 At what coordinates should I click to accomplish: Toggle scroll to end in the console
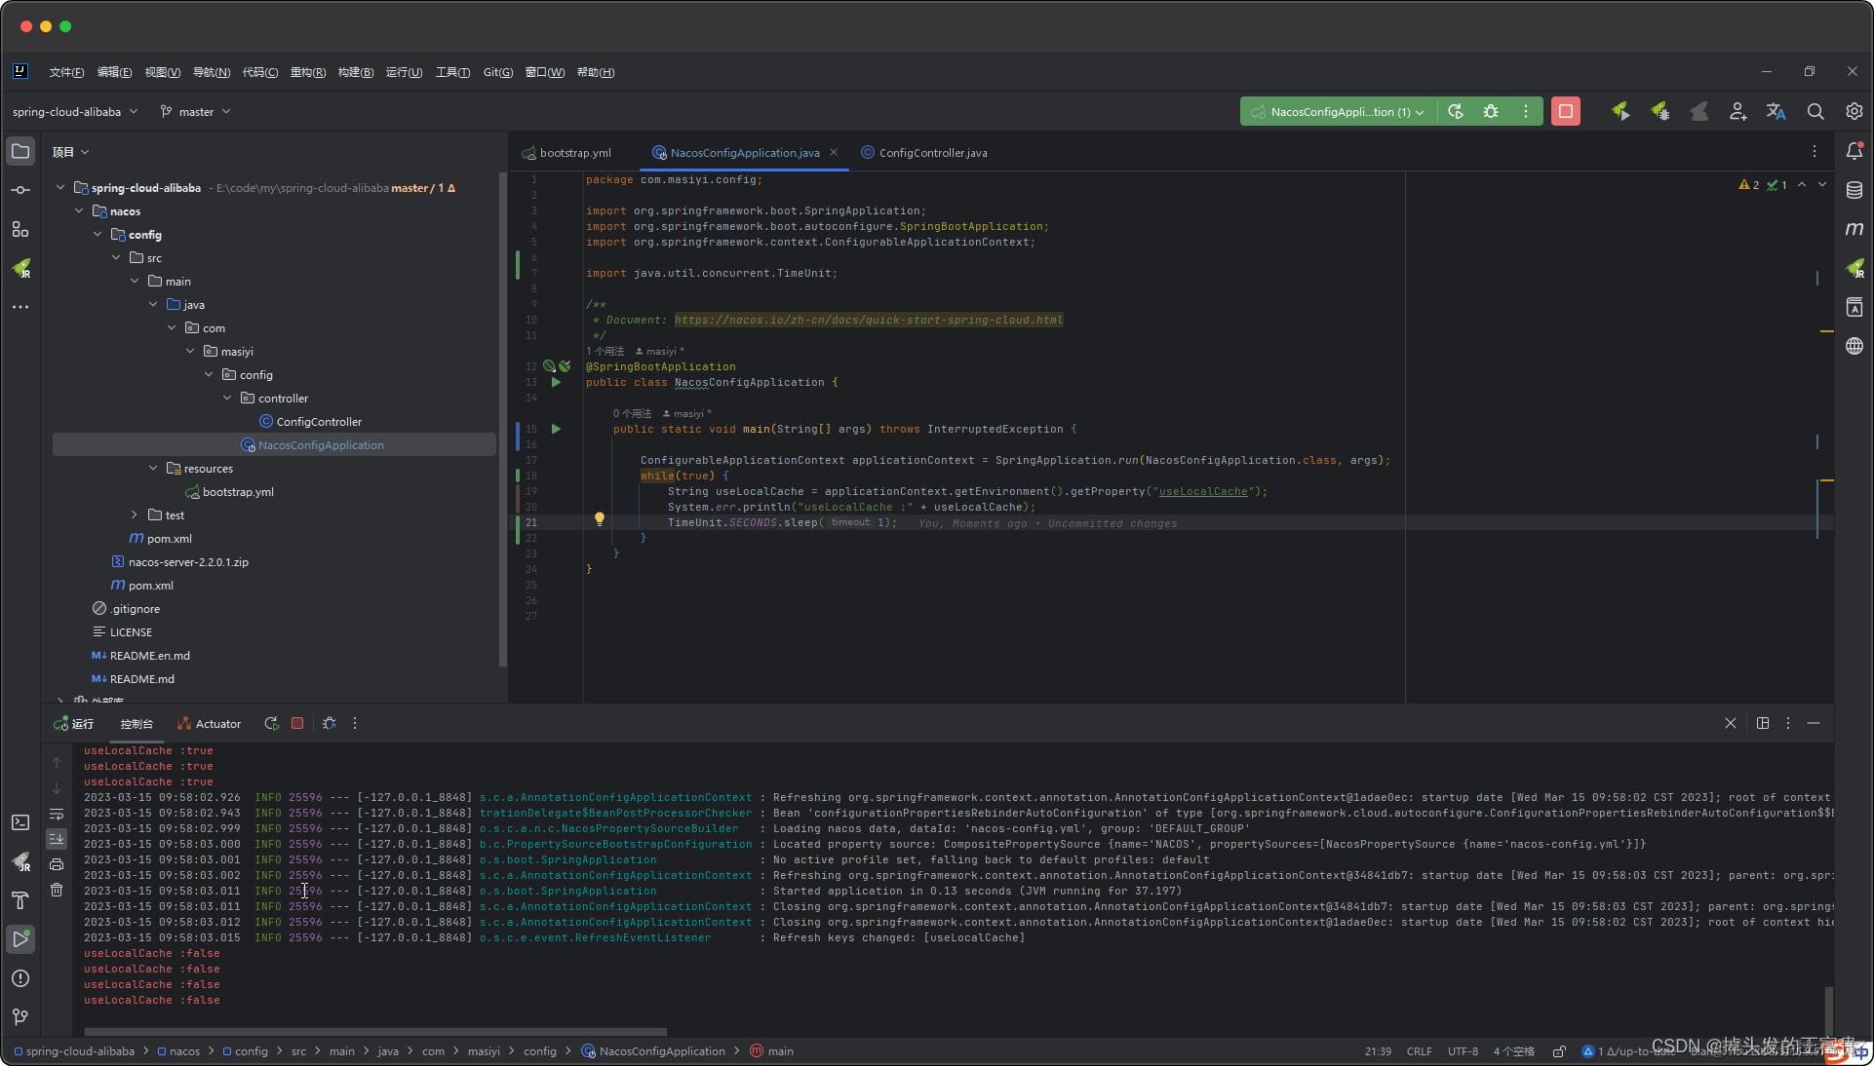coord(57,838)
